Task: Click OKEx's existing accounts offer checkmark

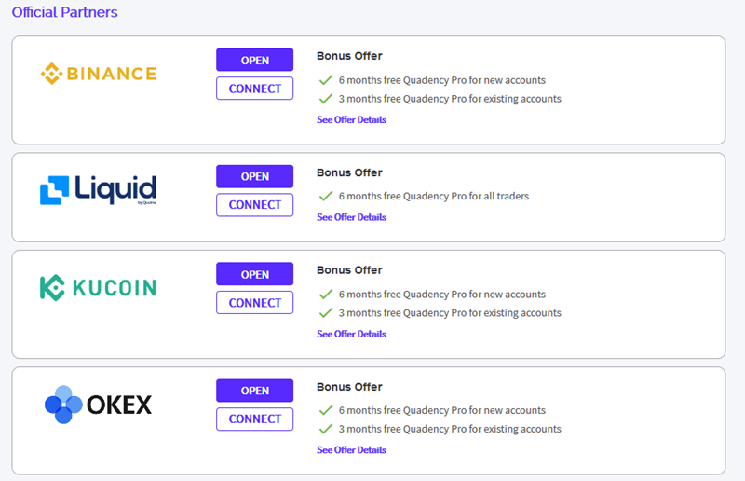Action: 326,429
